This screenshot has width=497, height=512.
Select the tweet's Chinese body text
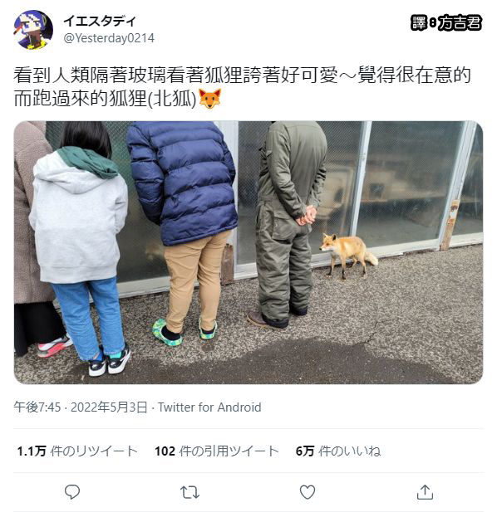point(242,87)
